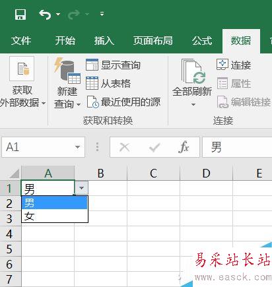The width and height of the screenshot is (272, 287).
Task: Click 从表格 button
Action: (108, 83)
